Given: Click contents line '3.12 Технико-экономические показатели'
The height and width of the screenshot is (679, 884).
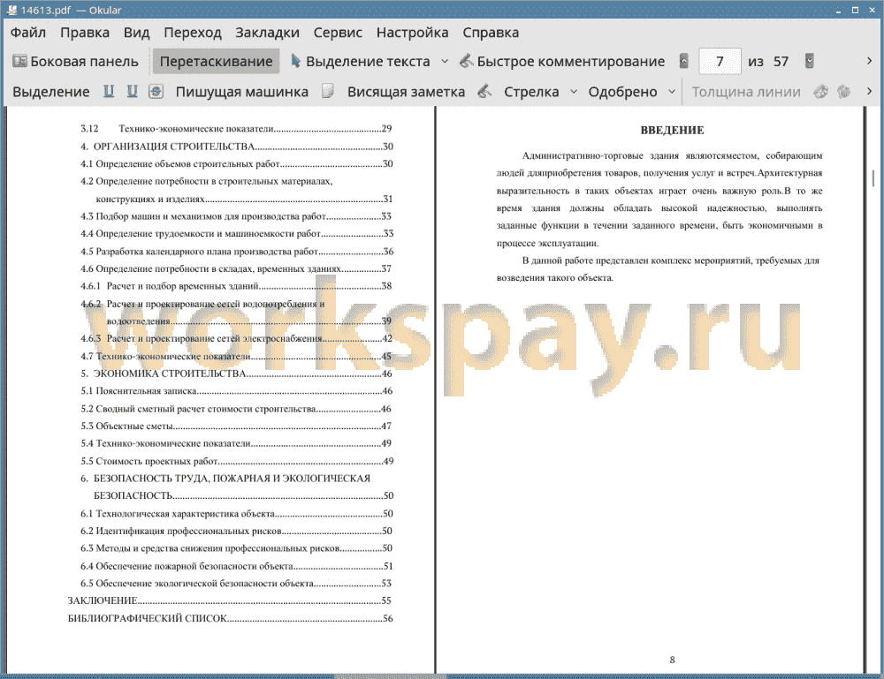Looking at the screenshot, I should 236,128.
